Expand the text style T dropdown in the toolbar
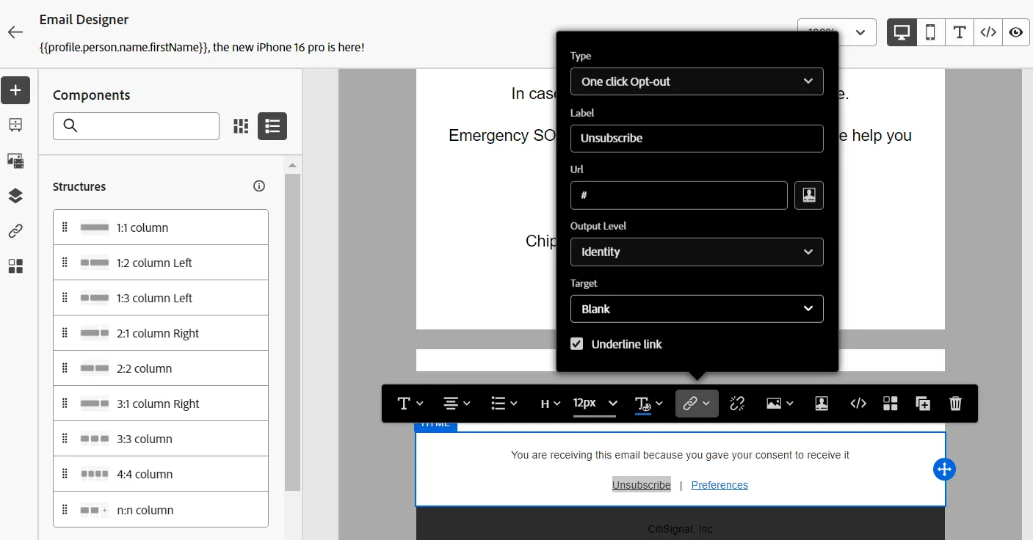Screen dimensions: 1033x540 pos(410,404)
